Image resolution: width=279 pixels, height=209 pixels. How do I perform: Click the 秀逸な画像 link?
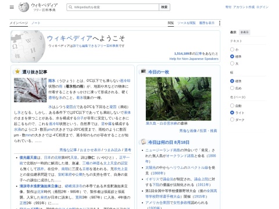pyautogui.click(x=188, y=131)
